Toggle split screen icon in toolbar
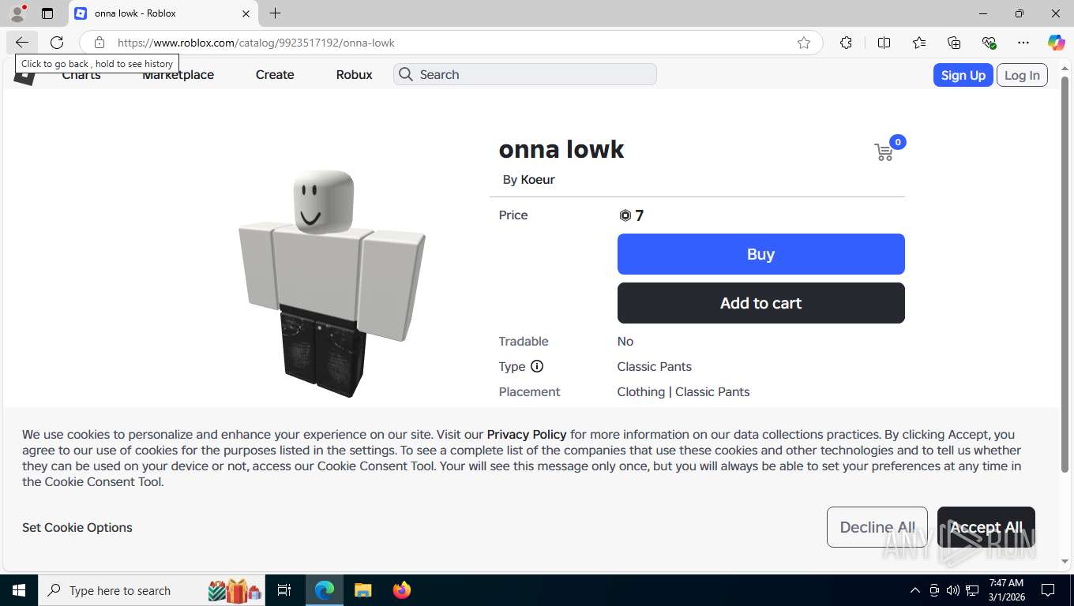This screenshot has width=1074, height=606. 884,43
